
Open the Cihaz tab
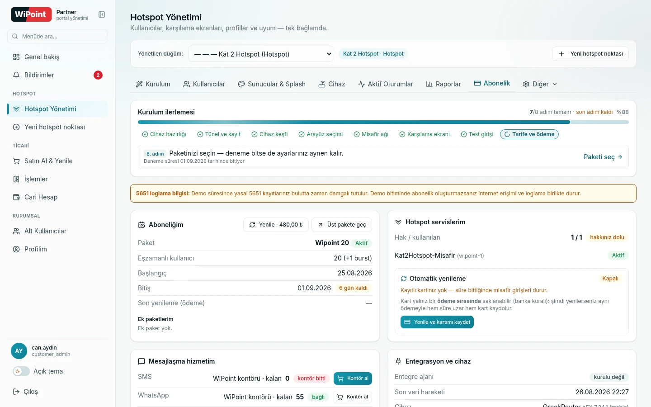click(x=332, y=84)
